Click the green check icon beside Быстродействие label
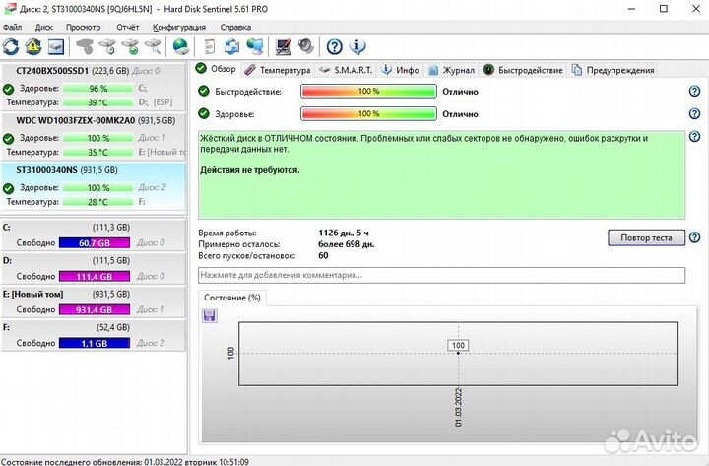 [x=204, y=91]
